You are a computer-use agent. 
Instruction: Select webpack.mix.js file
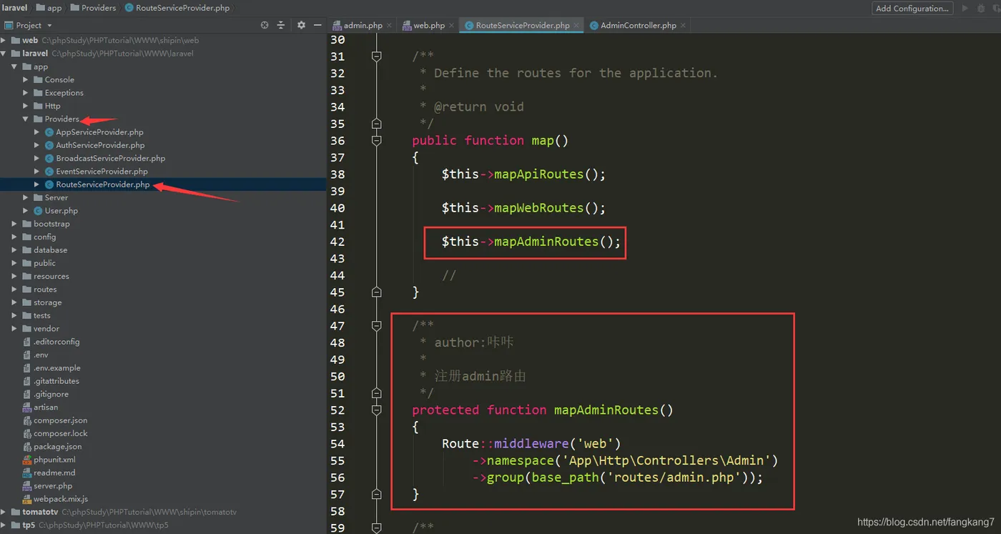[61, 499]
